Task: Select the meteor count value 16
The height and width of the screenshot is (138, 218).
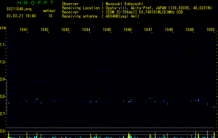Action: [x=50, y=16]
